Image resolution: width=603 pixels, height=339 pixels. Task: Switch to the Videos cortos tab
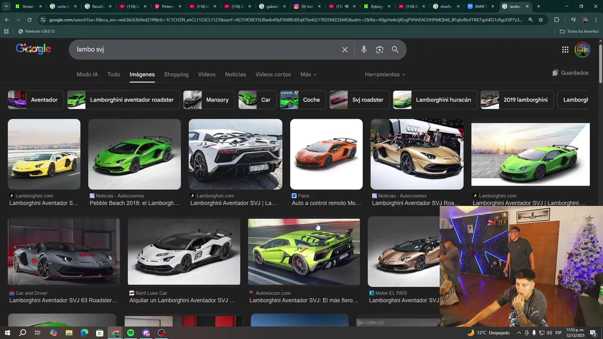273,74
